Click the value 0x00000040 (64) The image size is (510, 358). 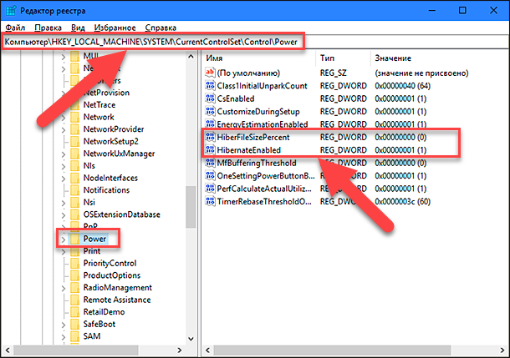403,86
